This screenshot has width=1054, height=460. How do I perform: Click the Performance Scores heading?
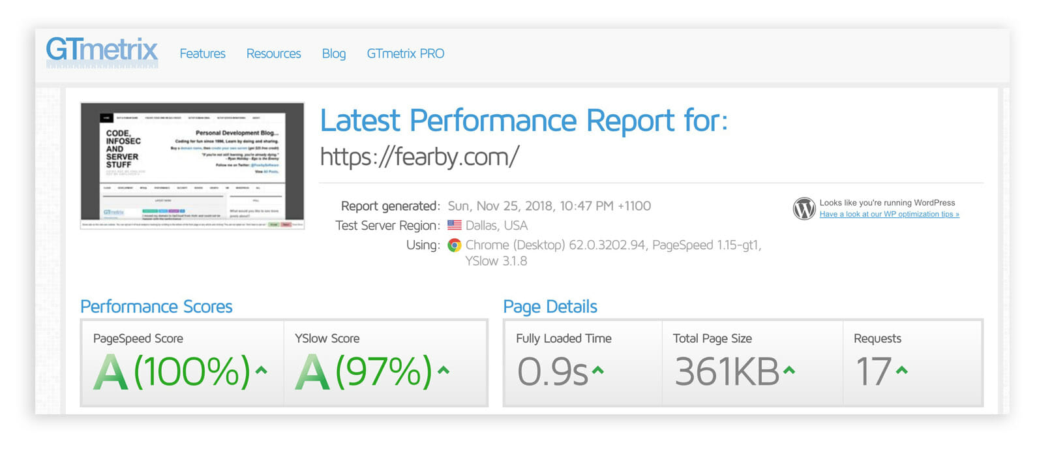coord(156,307)
